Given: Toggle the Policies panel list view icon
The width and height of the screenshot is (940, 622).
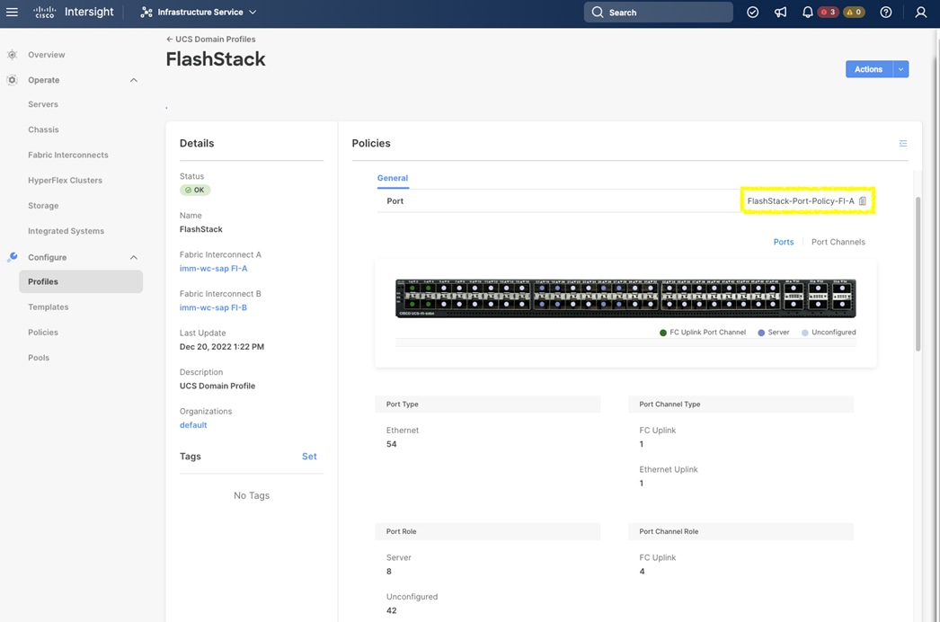Looking at the screenshot, I should pos(903,143).
